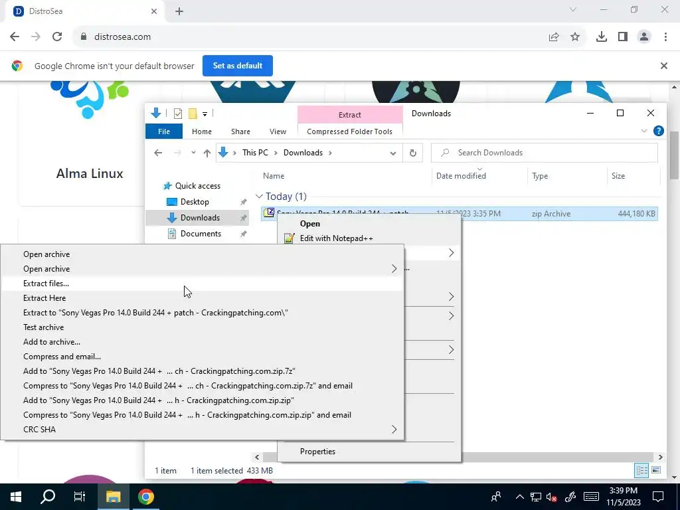Switch to Explorer View ribbon tab
Viewport: 680px width, 510px height.
point(278,131)
